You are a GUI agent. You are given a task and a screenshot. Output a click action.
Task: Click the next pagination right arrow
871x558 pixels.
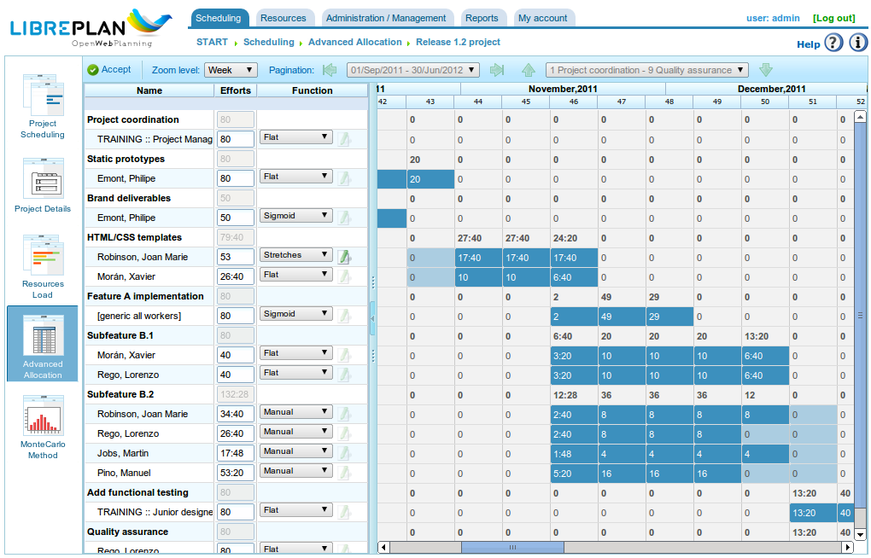coord(497,70)
